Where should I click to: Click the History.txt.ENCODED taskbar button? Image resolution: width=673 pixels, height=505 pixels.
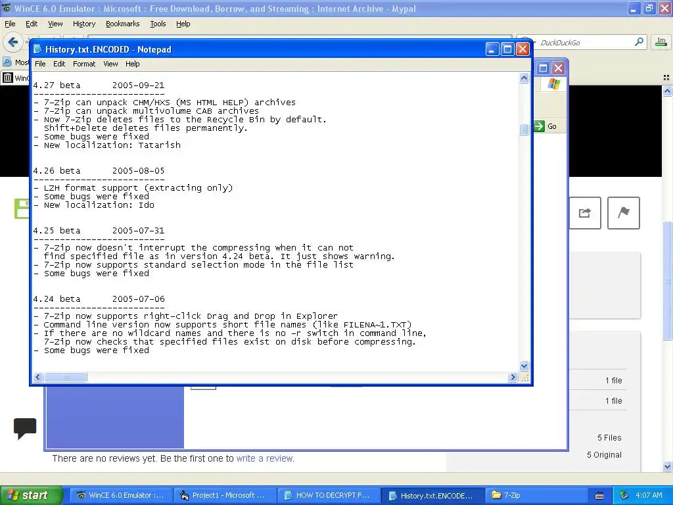[432, 495]
